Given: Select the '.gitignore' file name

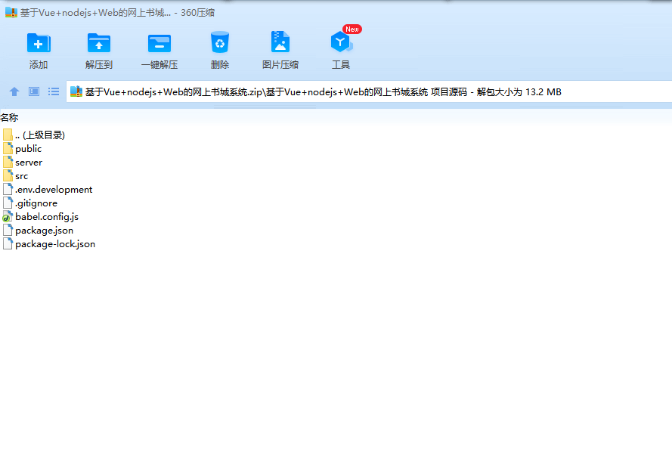Looking at the screenshot, I should (36, 203).
